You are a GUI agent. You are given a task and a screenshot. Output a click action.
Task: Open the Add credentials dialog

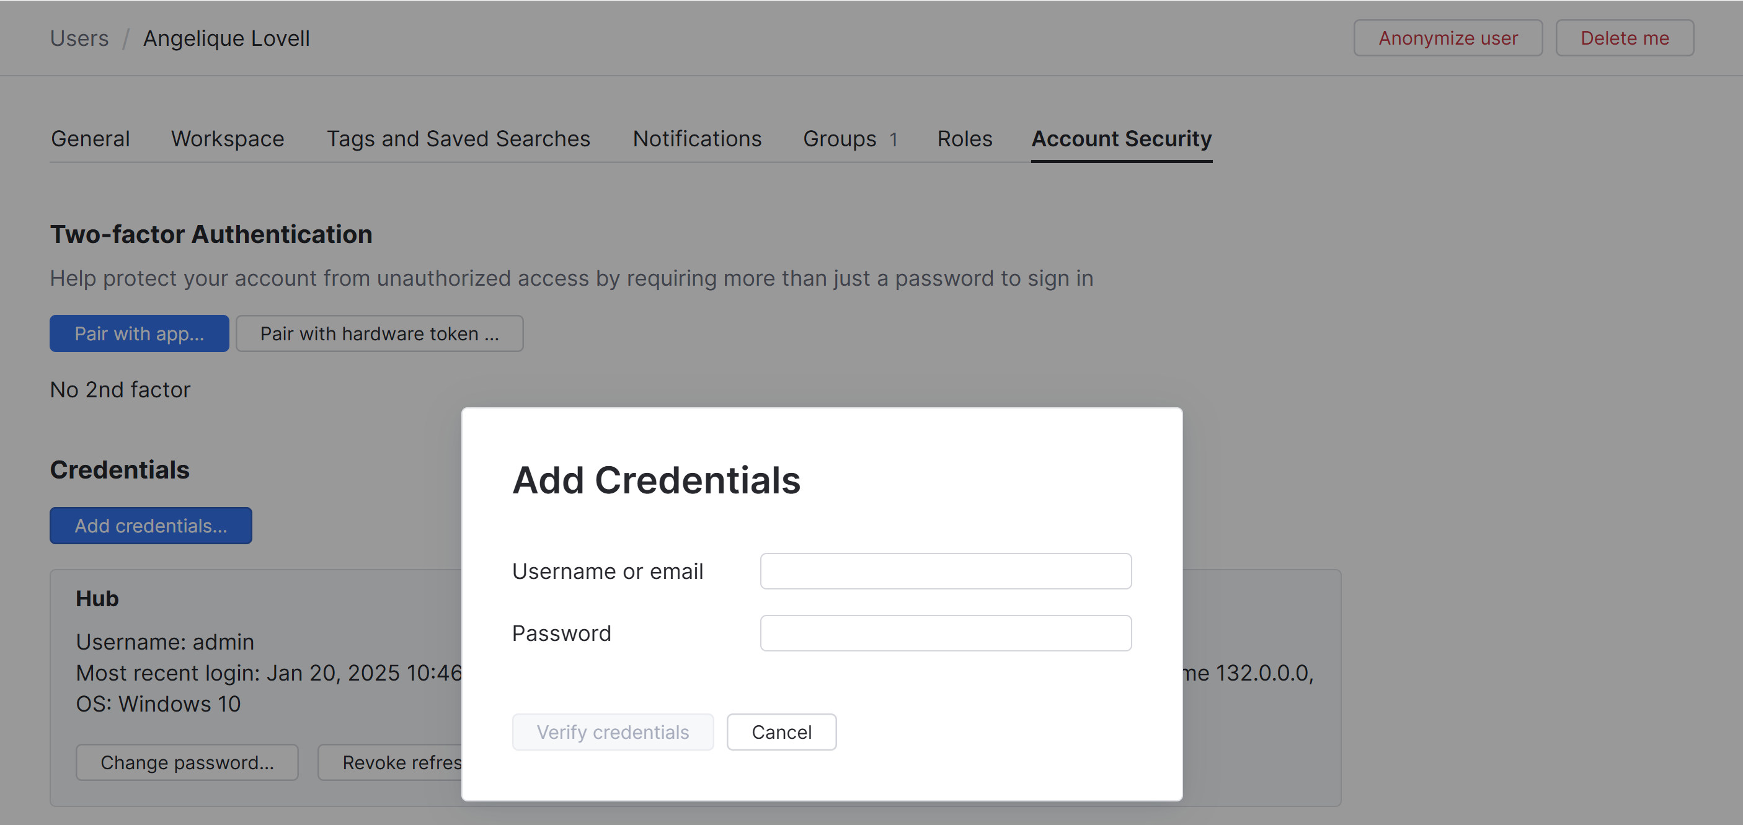click(150, 526)
